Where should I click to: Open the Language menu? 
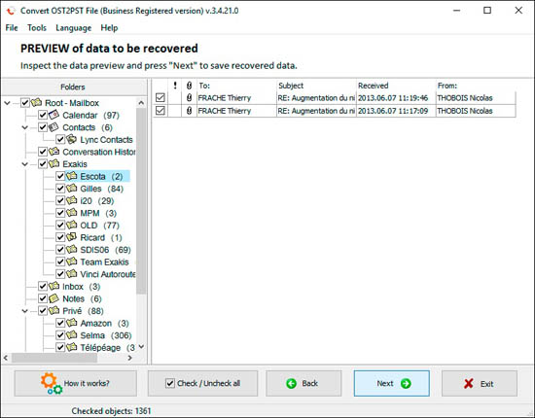(x=73, y=28)
